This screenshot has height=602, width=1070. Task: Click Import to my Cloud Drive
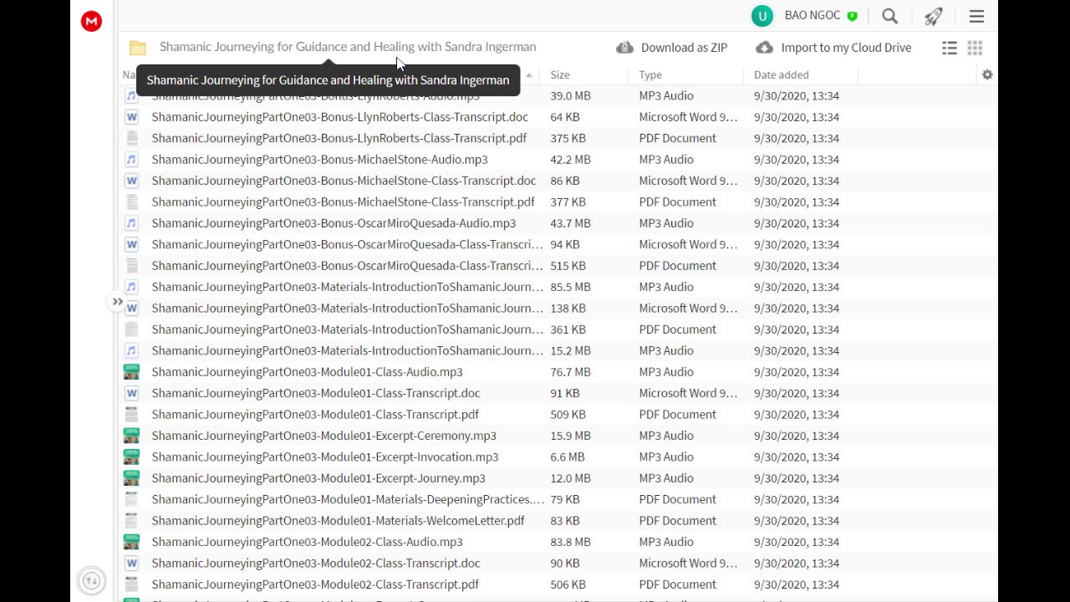833,48
